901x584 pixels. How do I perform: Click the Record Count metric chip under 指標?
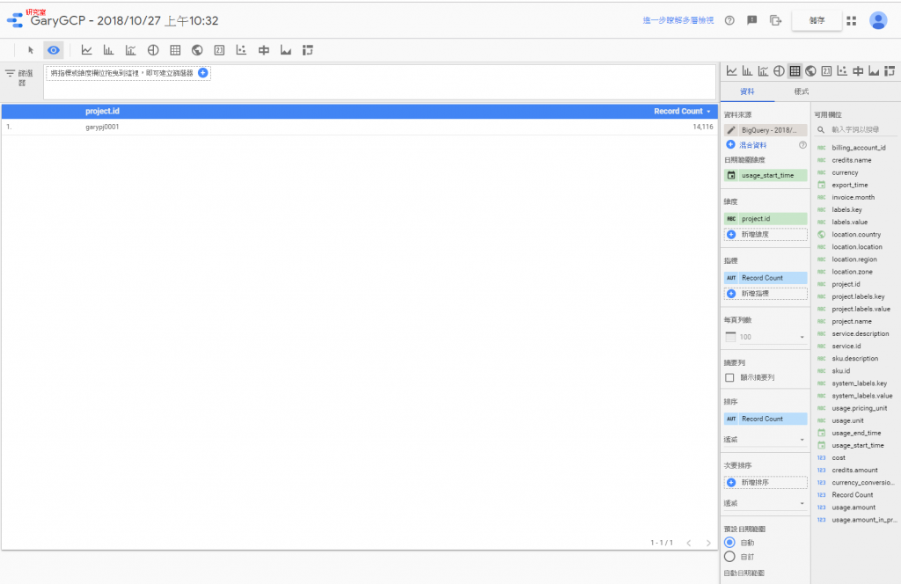point(765,278)
